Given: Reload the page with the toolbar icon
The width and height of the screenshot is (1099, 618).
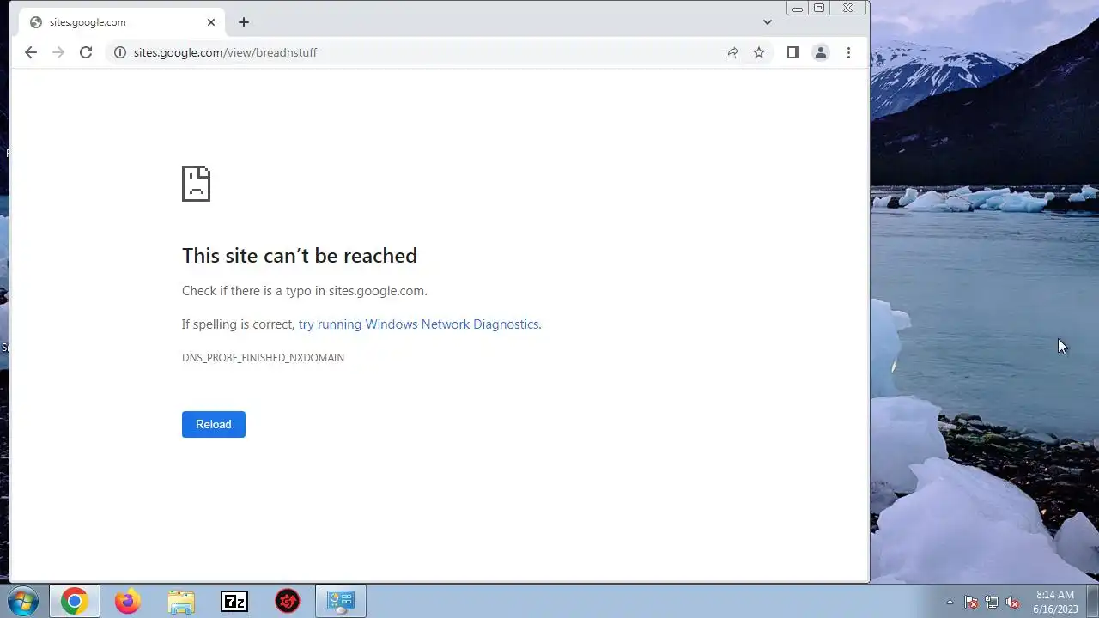Looking at the screenshot, I should (x=86, y=52).
